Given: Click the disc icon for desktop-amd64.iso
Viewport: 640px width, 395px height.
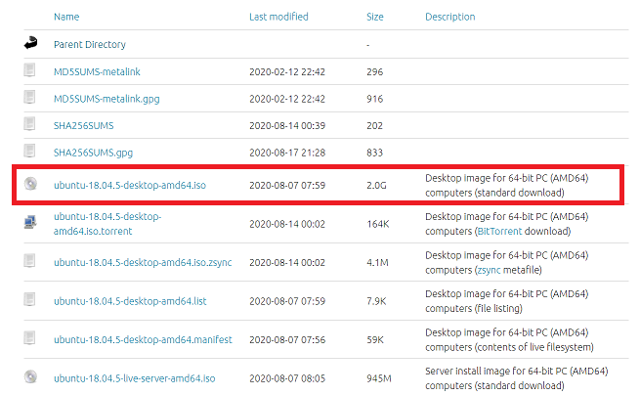Looking at the screenshot, I should (30, 184).
